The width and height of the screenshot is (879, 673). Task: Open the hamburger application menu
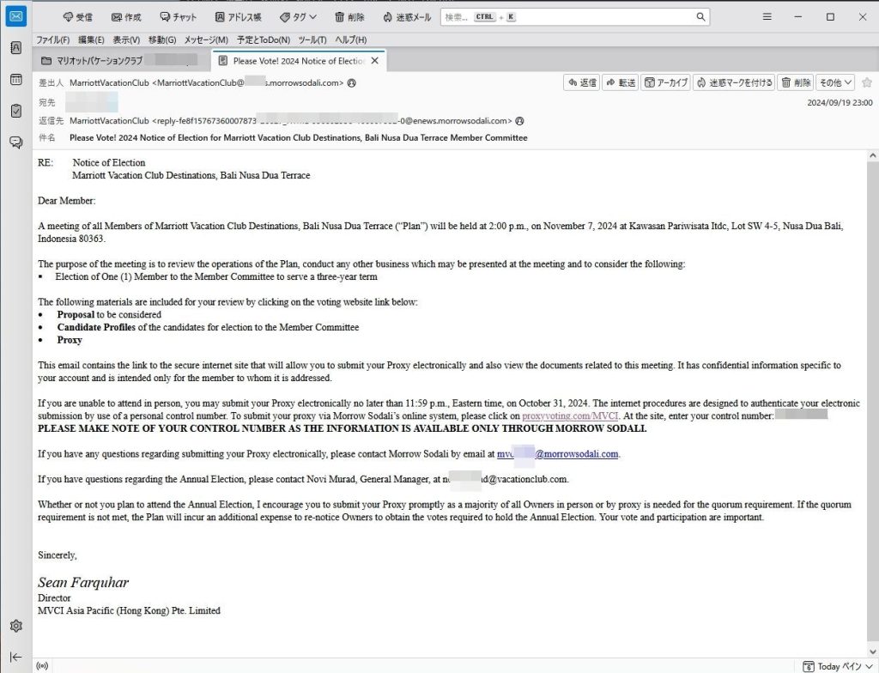767,17
